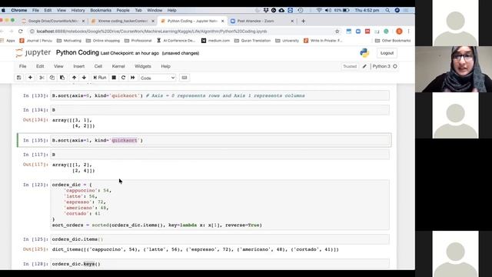492x277 pixels.
Task: Open the AI Conference De... bookmark
Action: tap(176, 41)
